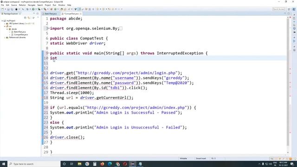Click the login.php URL string on line 13
This screenshot has width=297, height=167.
[127, 73]
